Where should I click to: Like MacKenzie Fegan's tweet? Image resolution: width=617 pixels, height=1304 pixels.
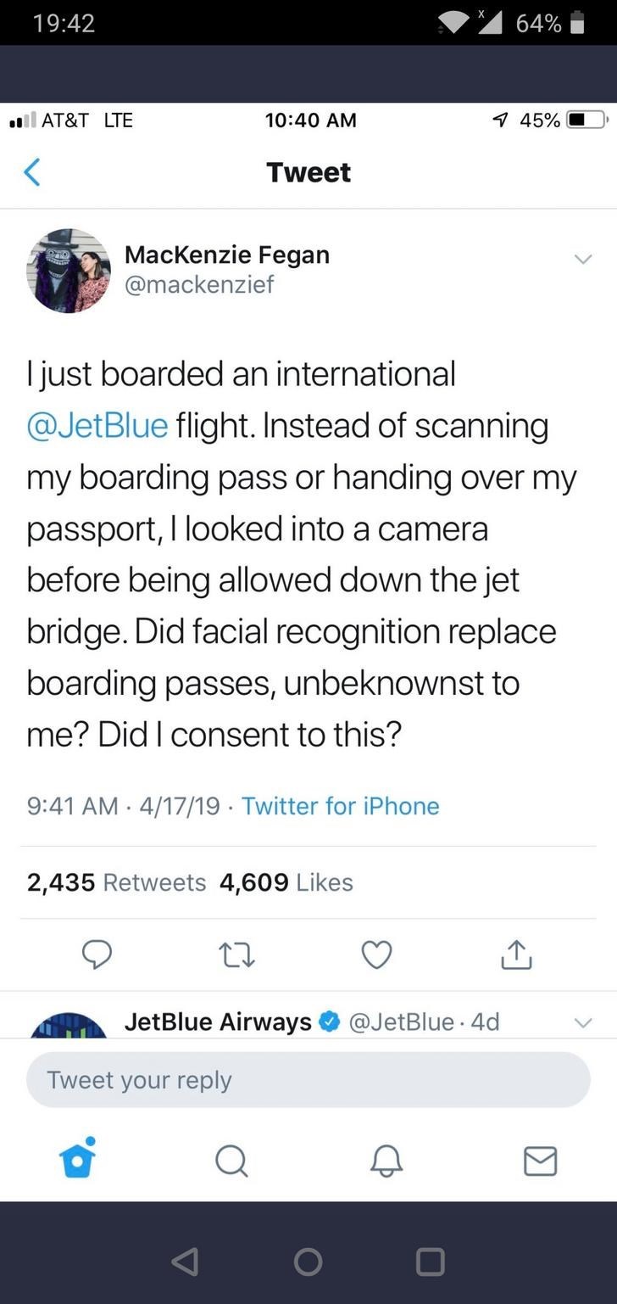(376, 955)
